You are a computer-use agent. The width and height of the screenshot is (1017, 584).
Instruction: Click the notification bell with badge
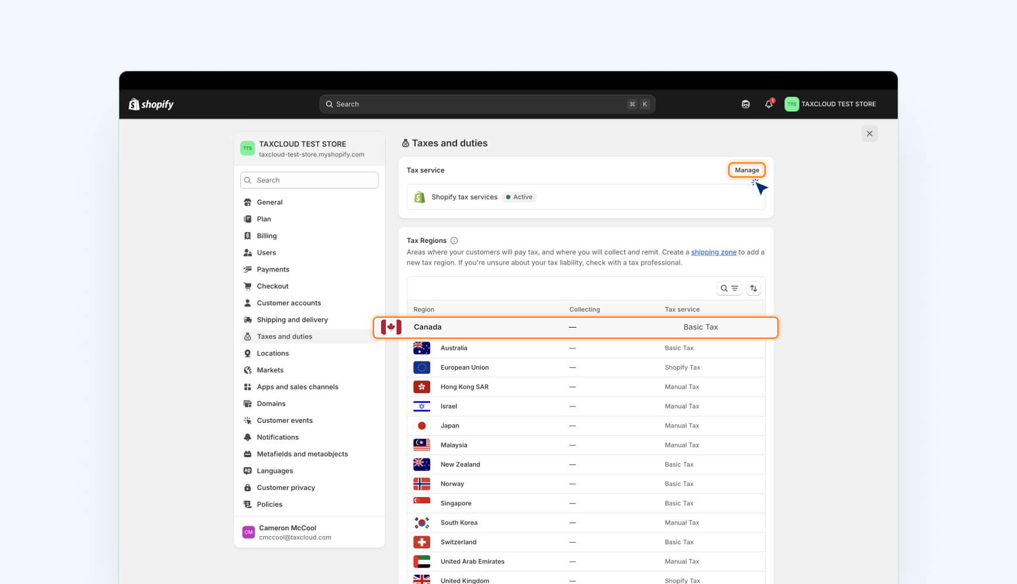769,104
